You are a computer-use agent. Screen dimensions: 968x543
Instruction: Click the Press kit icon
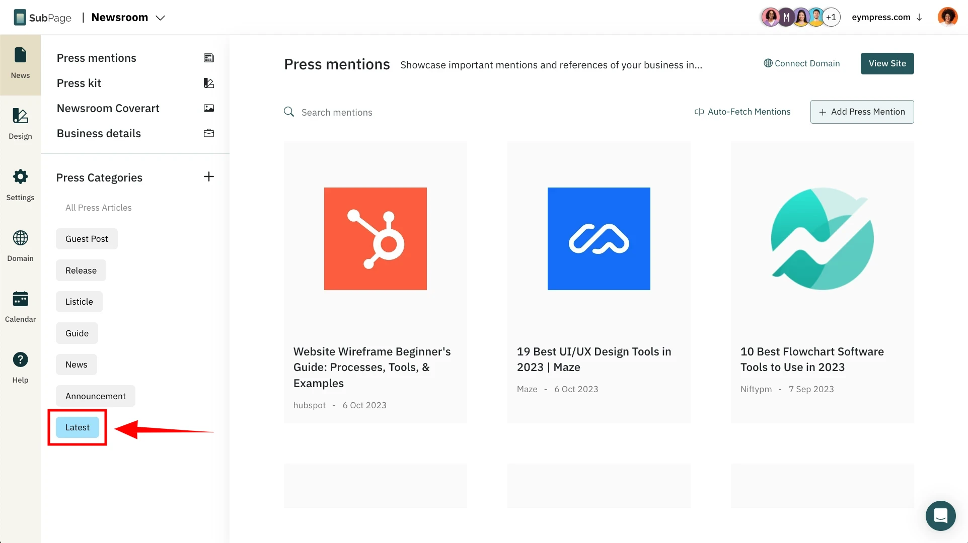point(209,83)
